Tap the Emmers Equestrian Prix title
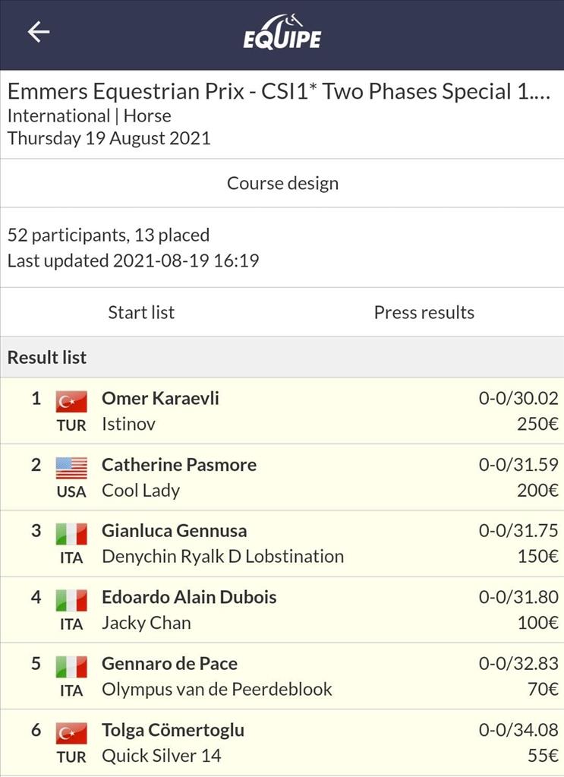This screenshot has width=564, height=777. (x=279, y=92)
